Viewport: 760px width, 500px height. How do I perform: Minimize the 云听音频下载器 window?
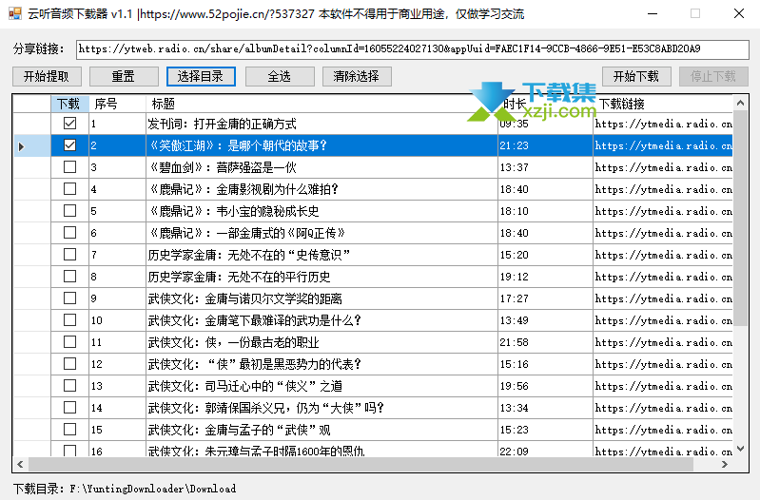tap(653, 13)
